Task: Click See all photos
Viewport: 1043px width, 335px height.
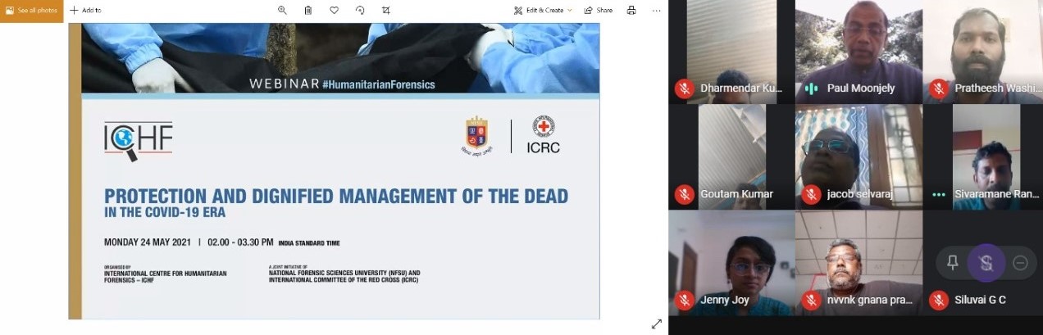Action: [x=31, y=11]
